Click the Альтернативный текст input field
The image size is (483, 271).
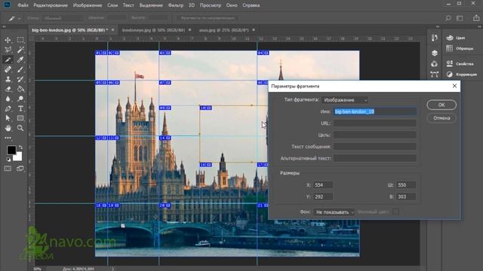tap(375, 158)
